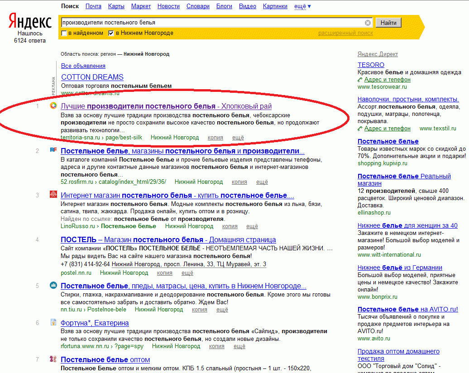The width and height of the screenshot is (469, 373).
Task: Open cached копия of postel.nn.ru result
Action: click(x=164, y=273)
